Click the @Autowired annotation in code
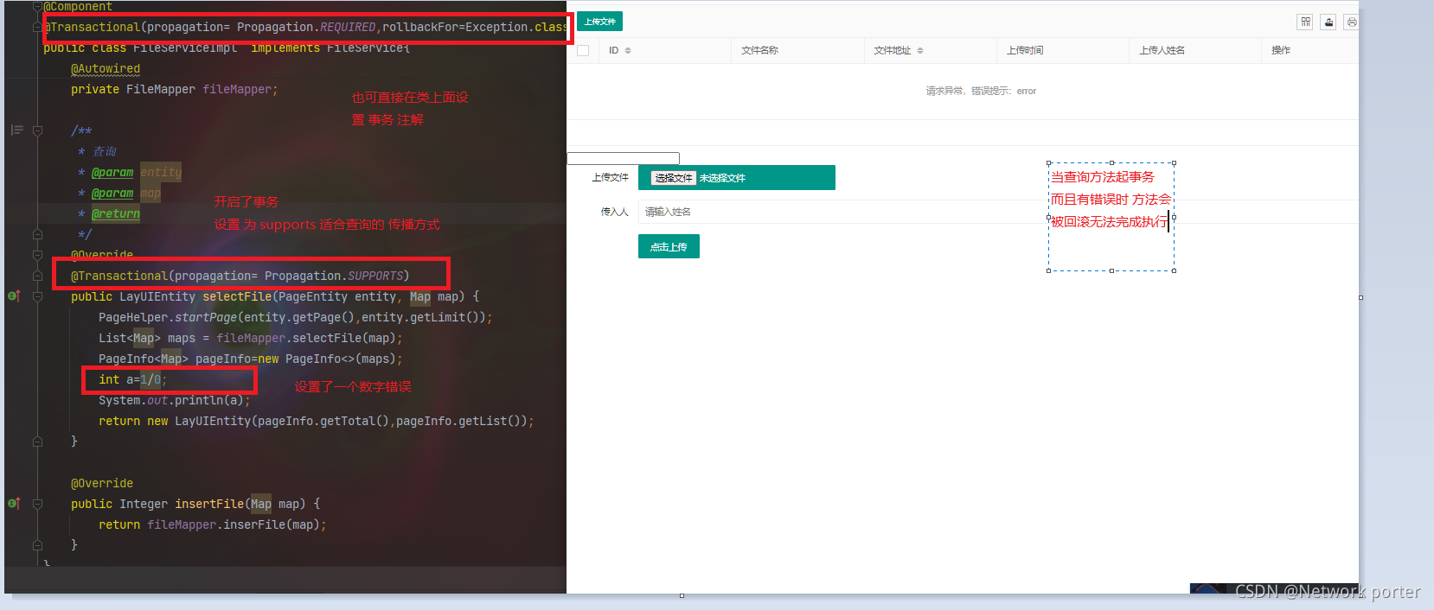This screenshot has height=610, width=1434. (x=106, y=68)
